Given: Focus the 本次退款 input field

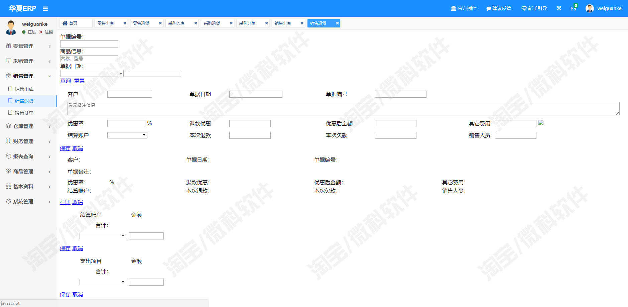Looking at the screenshot, I should [250, 135].
